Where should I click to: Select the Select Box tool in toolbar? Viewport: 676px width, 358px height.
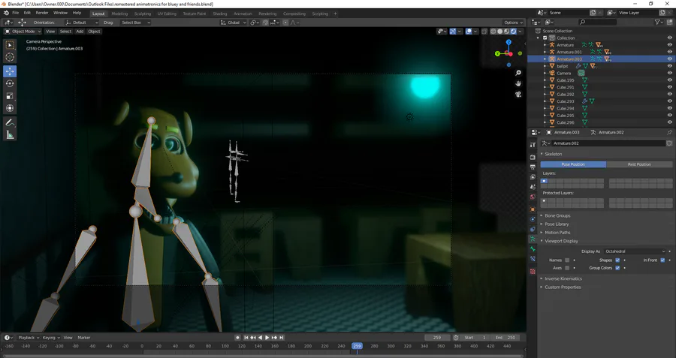point(10,45)
